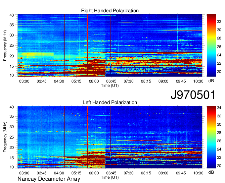The image size is (225, 183).
Task: Click the upper plot's "Frequency (MHz)" axis label
Action: point(5,45)
